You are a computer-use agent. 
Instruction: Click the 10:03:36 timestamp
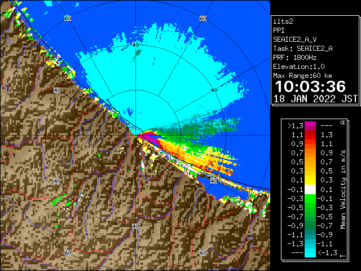(310, 86)
